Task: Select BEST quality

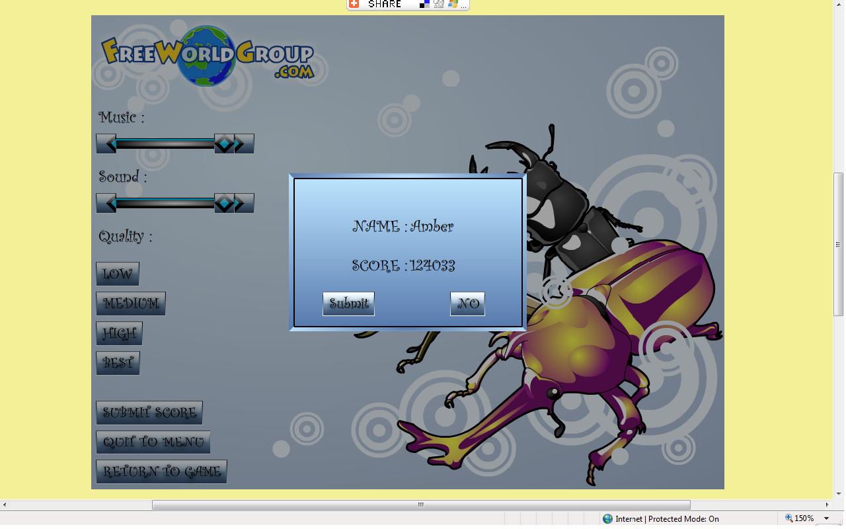Action: pos(118,362)
